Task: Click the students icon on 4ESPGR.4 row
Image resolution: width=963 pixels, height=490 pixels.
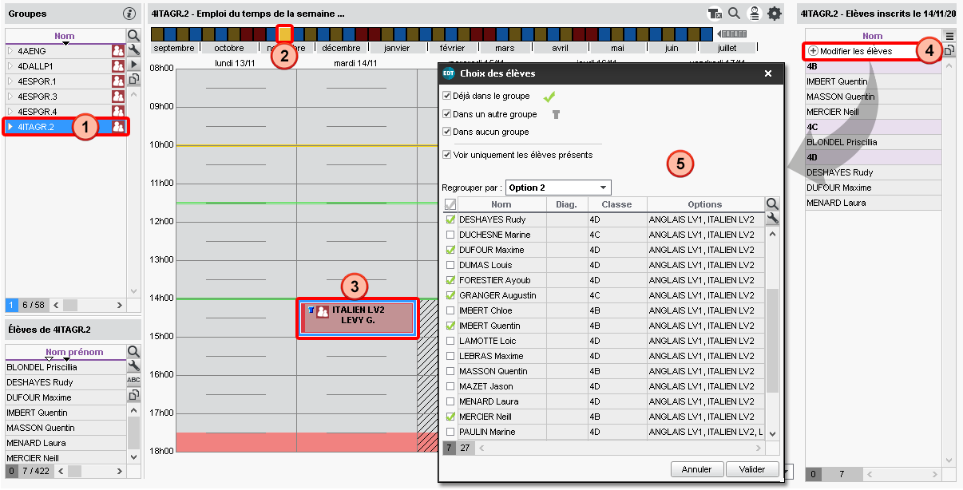Action: tap(118, 111)
